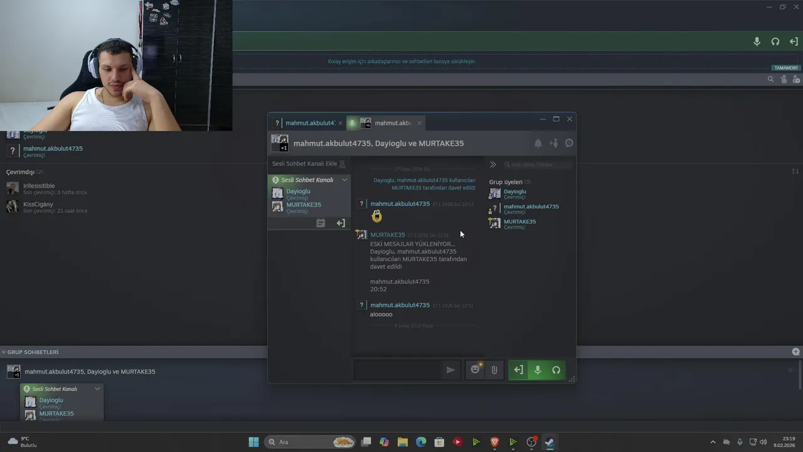Click the group avatar in chat header
The image size is (803, 452).
click(280, 143)
